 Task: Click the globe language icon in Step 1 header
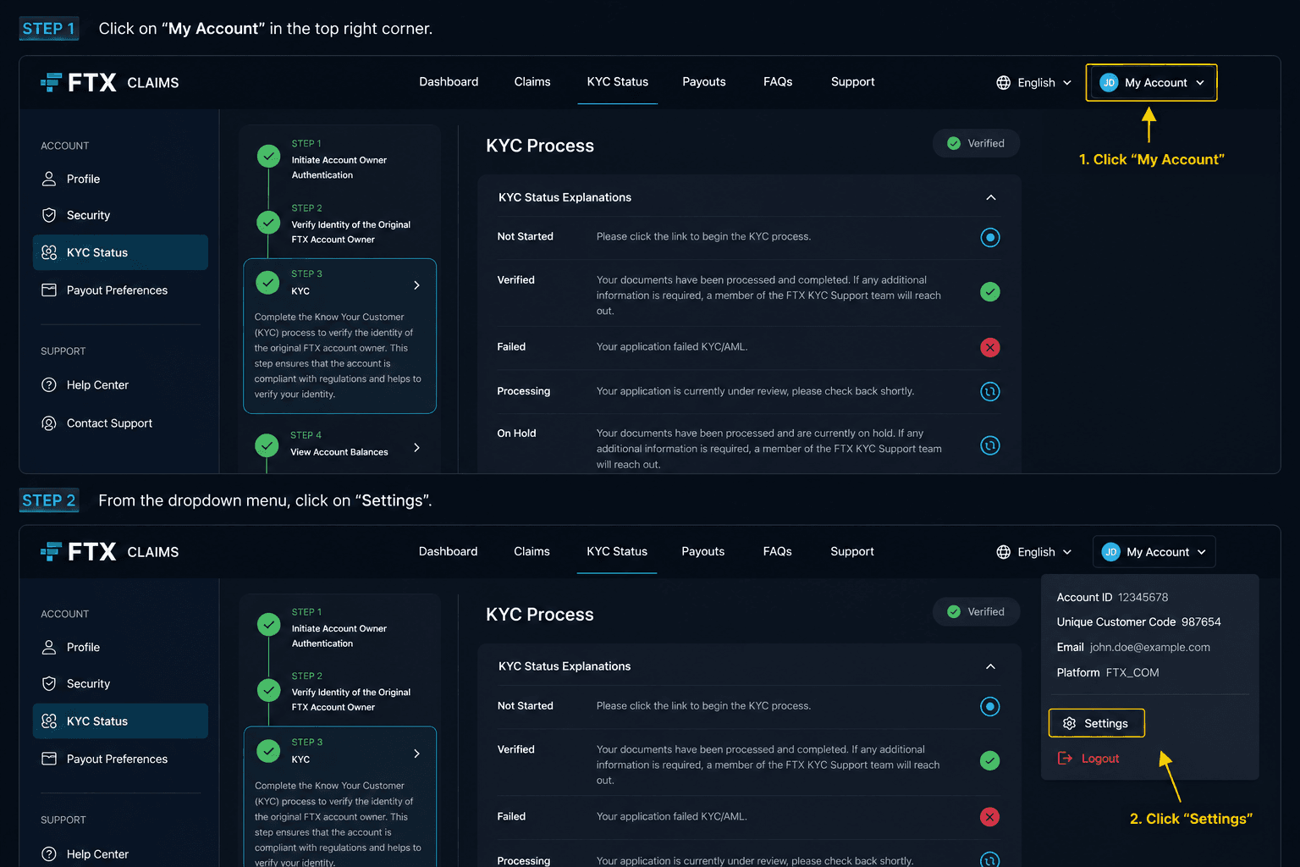click(x=1003, y=82)
